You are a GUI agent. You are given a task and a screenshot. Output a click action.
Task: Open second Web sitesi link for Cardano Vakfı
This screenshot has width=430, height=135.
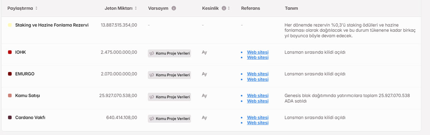click(x=258, y=123)
